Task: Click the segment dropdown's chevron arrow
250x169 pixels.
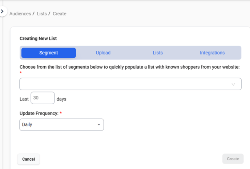Action: (233, 84)
